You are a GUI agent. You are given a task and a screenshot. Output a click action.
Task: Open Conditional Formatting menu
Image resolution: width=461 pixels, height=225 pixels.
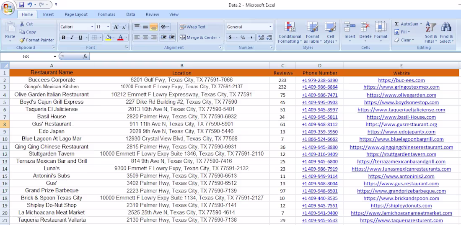click(x=290, y=32)
